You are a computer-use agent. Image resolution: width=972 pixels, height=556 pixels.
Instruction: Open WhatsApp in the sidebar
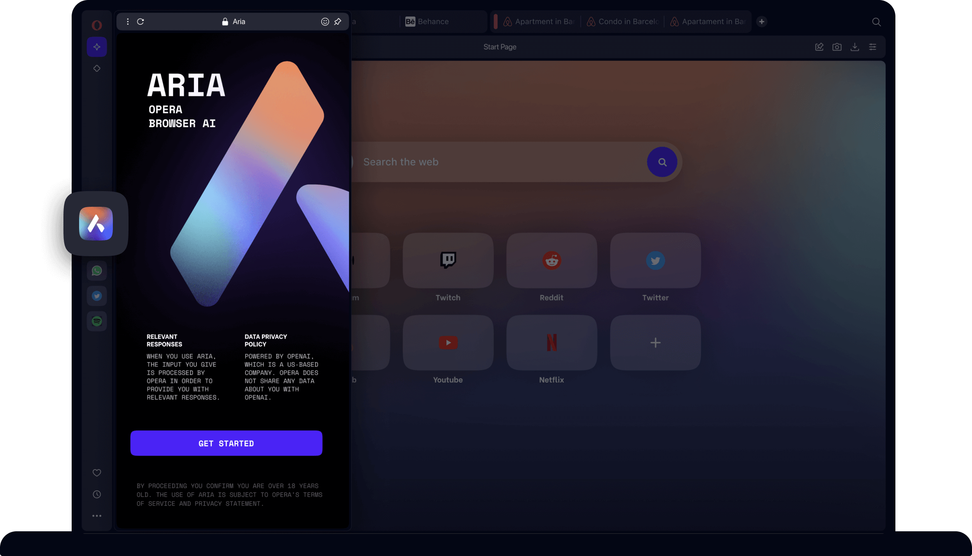(x=97, y=271)
